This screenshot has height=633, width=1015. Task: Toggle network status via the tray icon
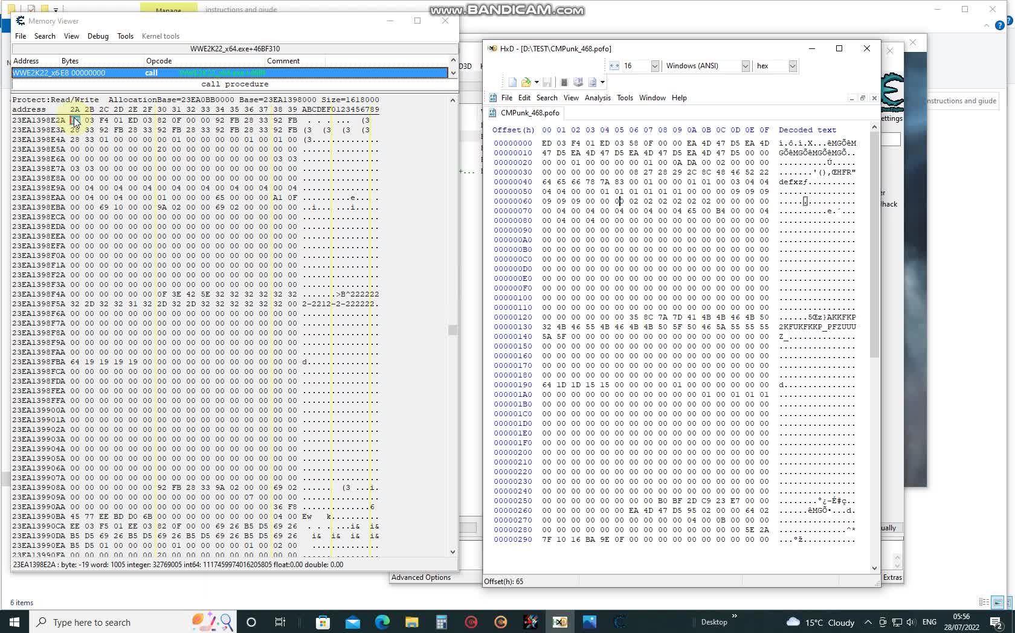897,622
